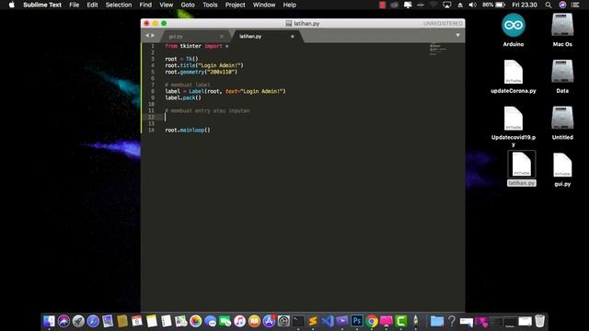This screenshot has height=331, width=589.
Task: Click the red recording indicator in menu bar
Action: (x=383, y=5)
